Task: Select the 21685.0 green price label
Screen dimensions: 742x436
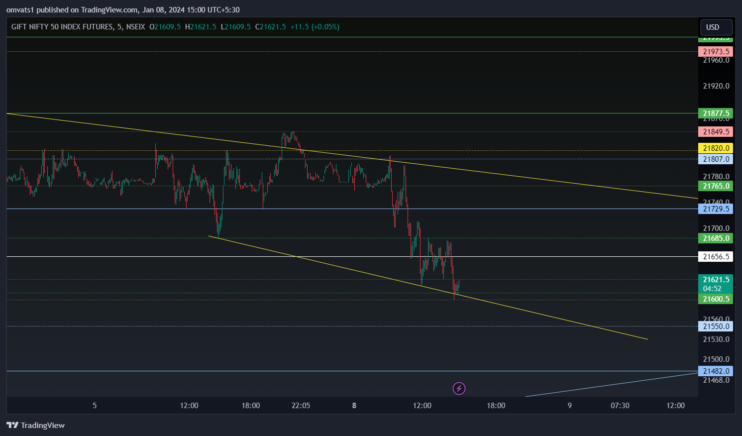Action: pyautogui.click(x=716, y=238)
